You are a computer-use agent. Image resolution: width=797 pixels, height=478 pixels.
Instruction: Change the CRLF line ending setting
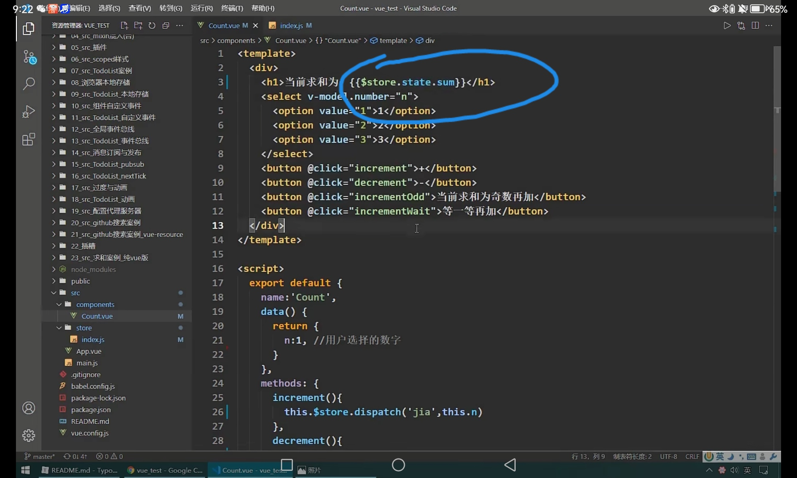(x=692, y=456)
